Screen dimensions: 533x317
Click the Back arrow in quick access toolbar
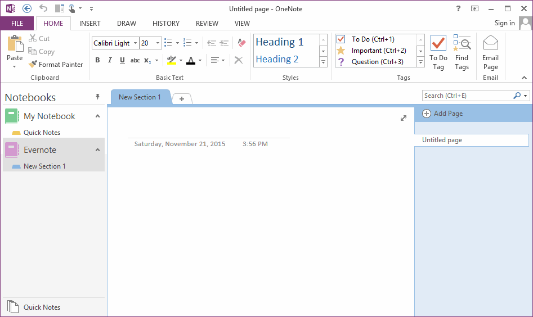click(27, 8)
